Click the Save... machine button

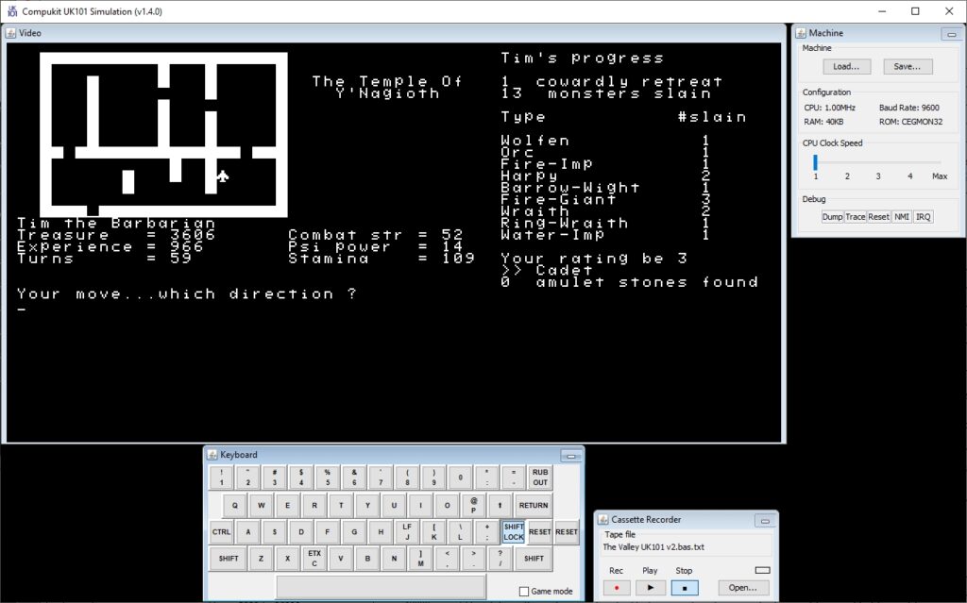pos(908,67)
